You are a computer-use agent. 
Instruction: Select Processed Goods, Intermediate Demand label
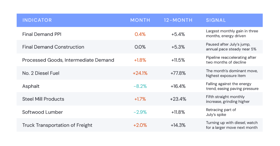tap(68, 60)
